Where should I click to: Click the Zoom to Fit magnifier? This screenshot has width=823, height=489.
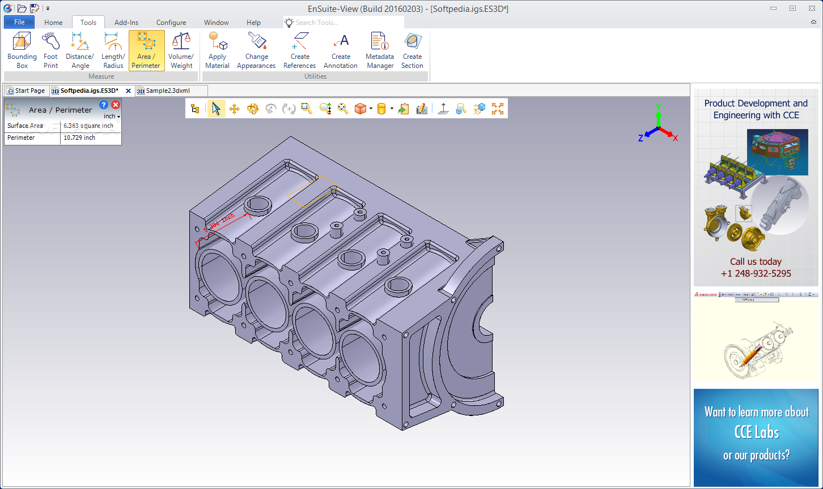click(x=343, y=109)
